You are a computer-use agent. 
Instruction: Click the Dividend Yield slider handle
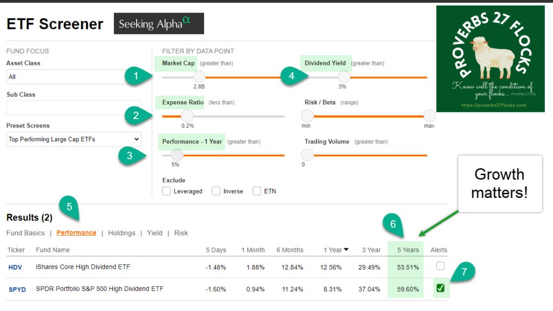coord(343,77)
